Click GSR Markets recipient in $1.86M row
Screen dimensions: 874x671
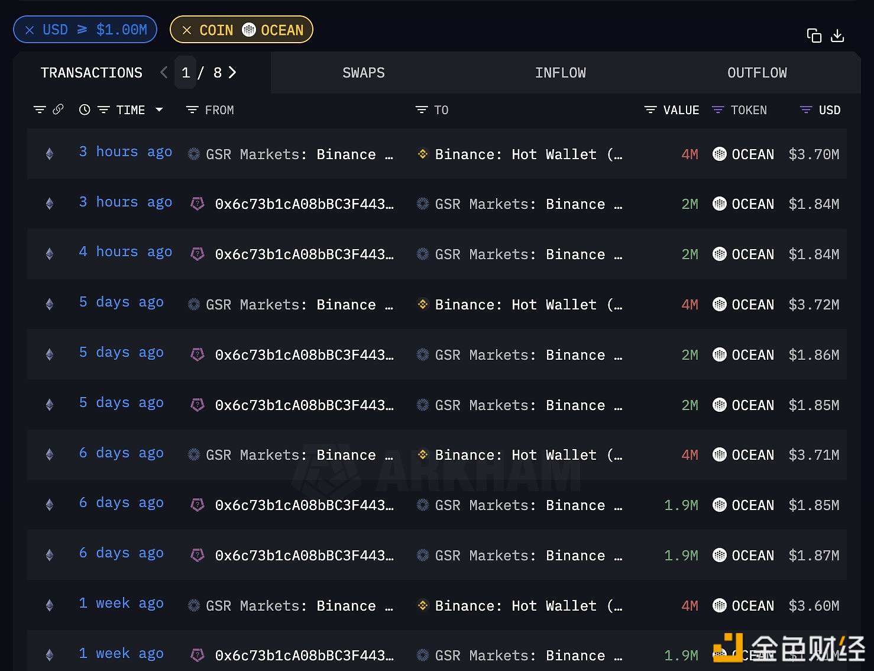tap(529, 355)
